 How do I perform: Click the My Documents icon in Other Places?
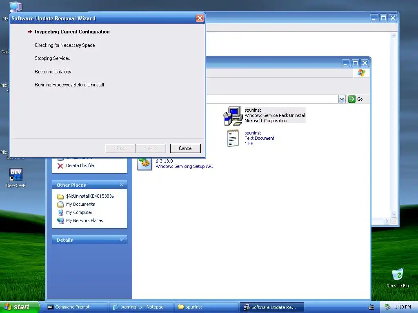click(x=60, y=205)
